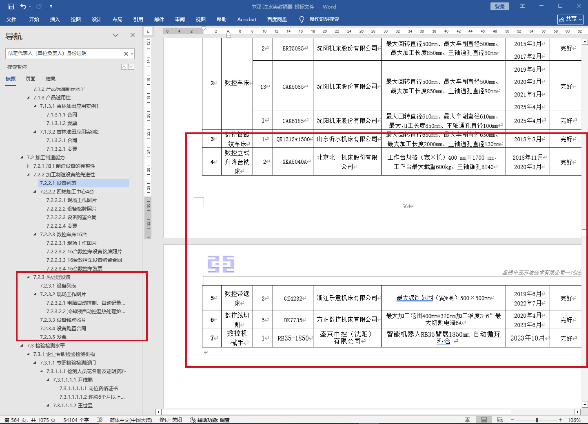Open the 绘图 ribbon tab

[76, 19]
